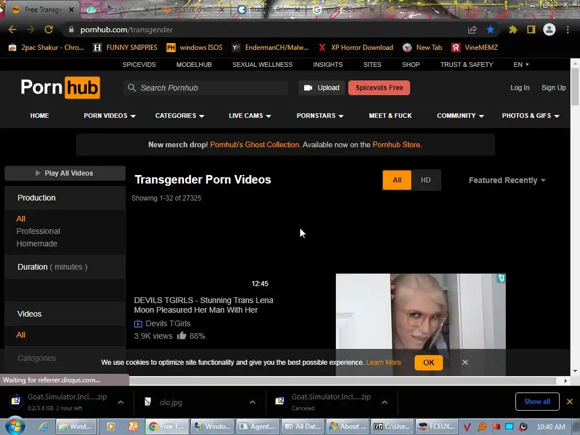Open the Featured Recently sort dropdown
Viewport: 580px width, 435px height.
[x=507, y=180]
